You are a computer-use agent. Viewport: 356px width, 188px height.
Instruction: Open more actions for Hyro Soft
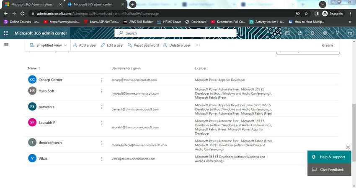point(102,91)
